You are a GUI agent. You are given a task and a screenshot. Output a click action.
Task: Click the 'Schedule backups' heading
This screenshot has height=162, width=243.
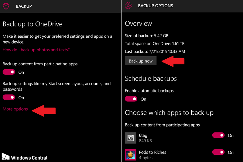[x=151, y=78]
